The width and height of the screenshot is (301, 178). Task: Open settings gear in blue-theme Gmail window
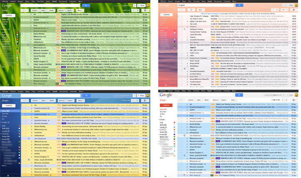pos(145,100)
